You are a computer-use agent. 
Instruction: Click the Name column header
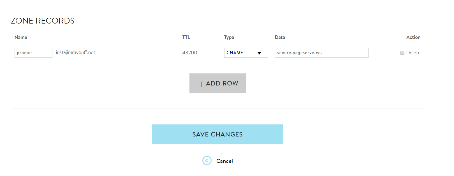click(x=21, y=37)
